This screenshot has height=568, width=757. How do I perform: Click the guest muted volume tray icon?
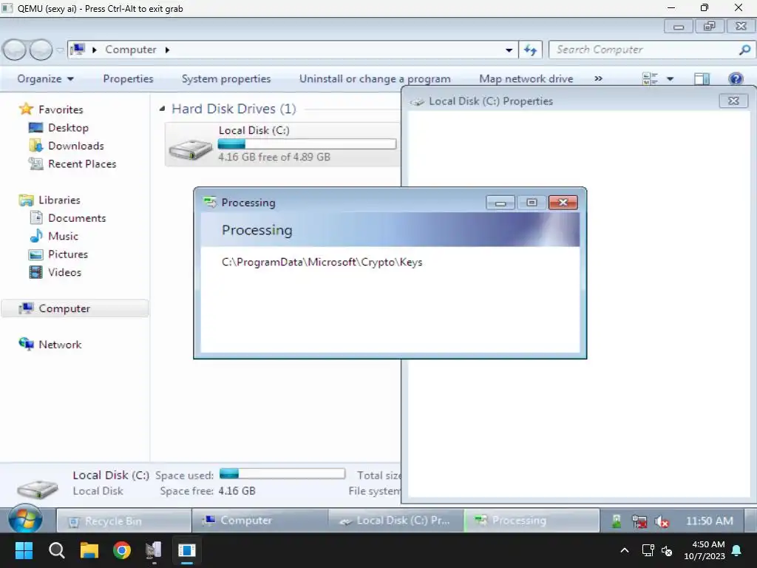tap(662, 521)
